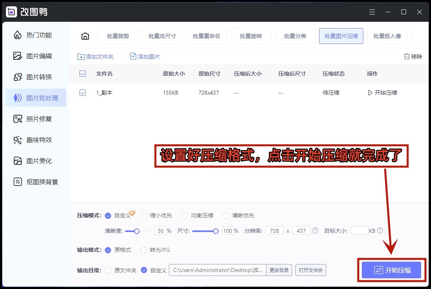The width and height of the screenshot is (431, 289).
Task: Open the 分辨率 help question mark
Action: [316, 230]
